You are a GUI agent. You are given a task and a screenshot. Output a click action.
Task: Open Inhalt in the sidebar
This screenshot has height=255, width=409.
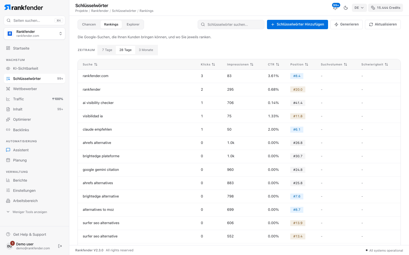(35, 109)
